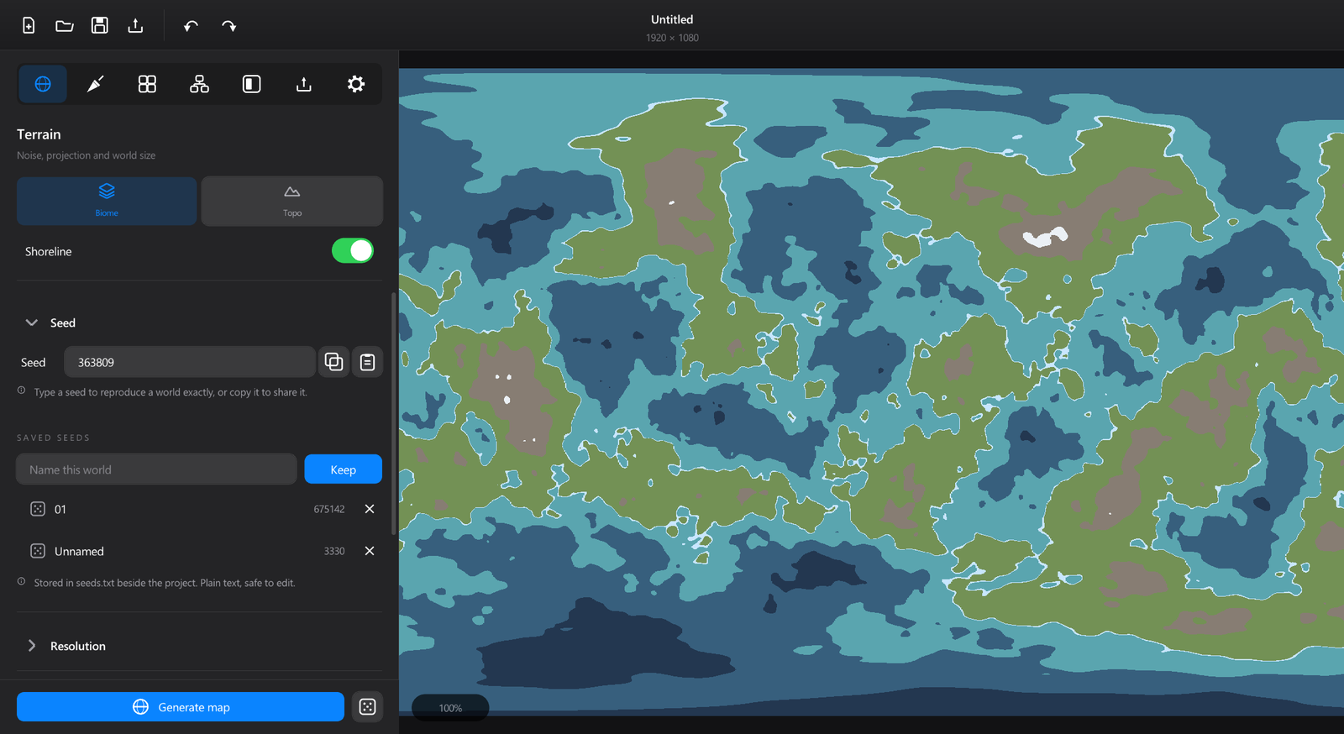Create a new file from top toolbar

click(x=29, y=25)
